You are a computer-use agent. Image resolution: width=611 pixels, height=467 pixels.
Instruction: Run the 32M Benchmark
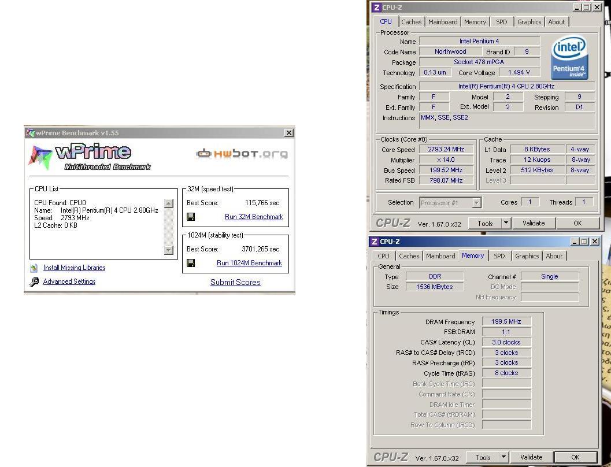[254, 217]
